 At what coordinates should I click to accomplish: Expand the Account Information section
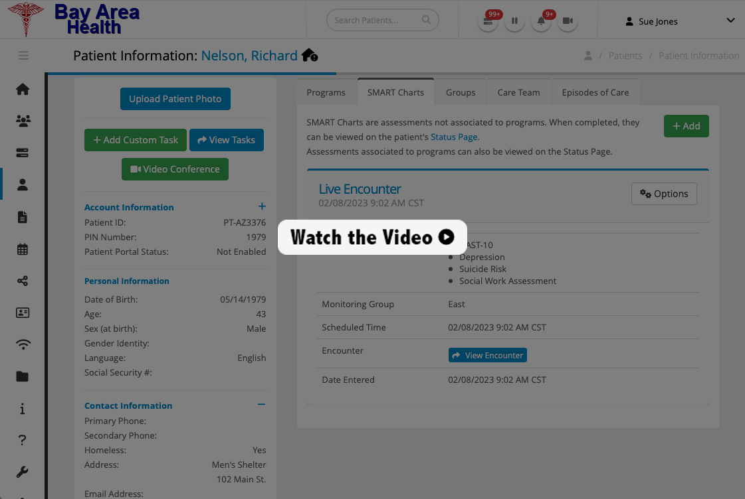click(x=262, y=207)
